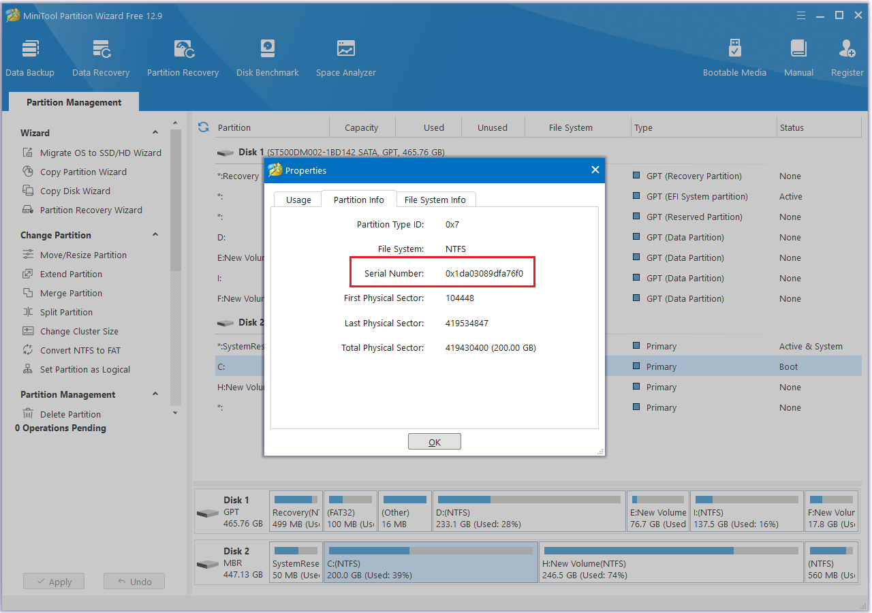The width and height of the screenshot is (872, 613).
Task: Select the Partition Info tab
Action: pyautogui.click(x=359, y=199)
